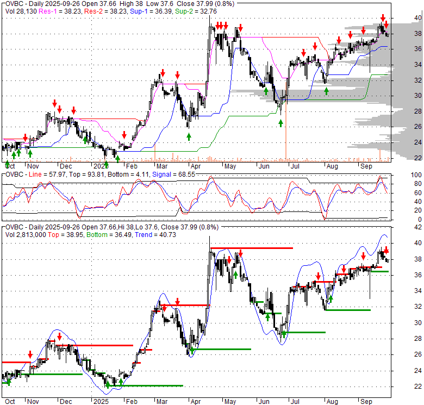424x405 pixels.
Task: Click the Sep label on top chart axis
Action: 366,166
